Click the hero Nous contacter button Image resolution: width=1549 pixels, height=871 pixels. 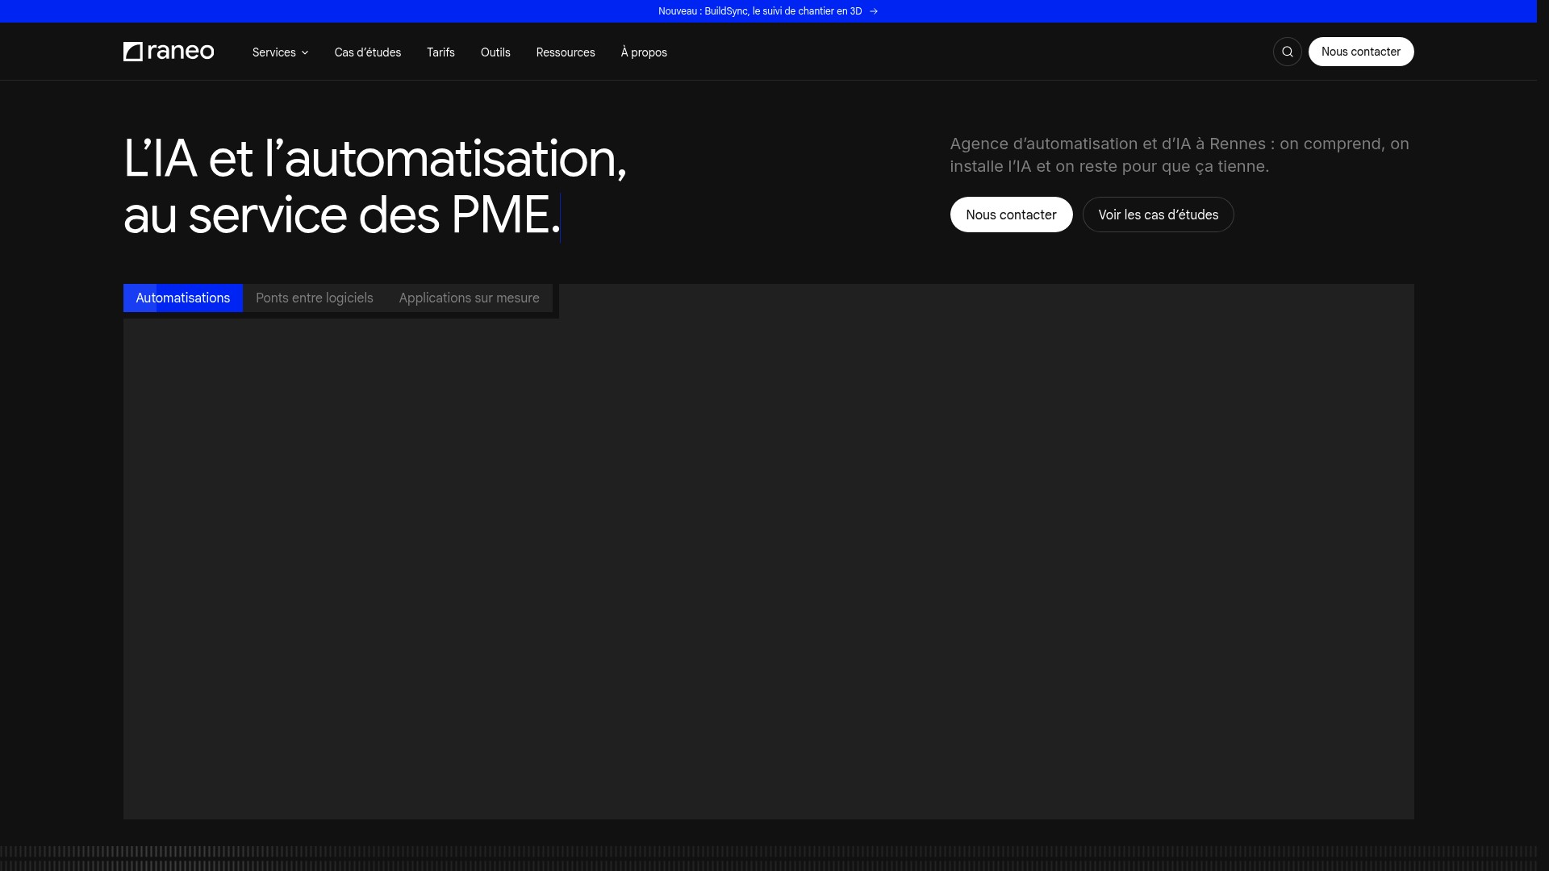pos(1011,215)
